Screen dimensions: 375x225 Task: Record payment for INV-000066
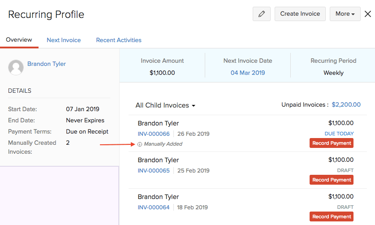pyautogui.click(x=332, y=143)
